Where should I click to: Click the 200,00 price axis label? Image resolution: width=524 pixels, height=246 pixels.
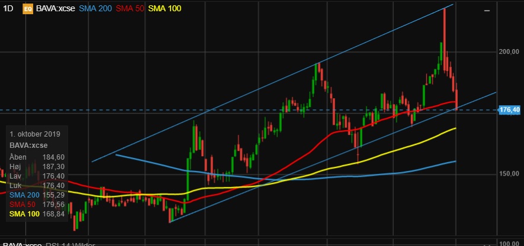(x=509, y=51)
